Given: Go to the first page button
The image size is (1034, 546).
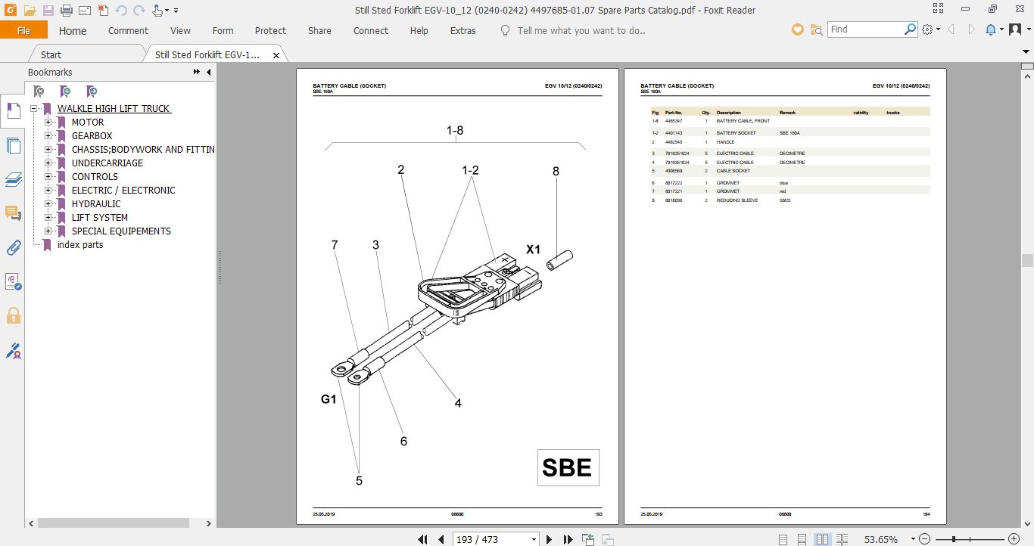Looking at the screenshot, I should tap(424, 539).
